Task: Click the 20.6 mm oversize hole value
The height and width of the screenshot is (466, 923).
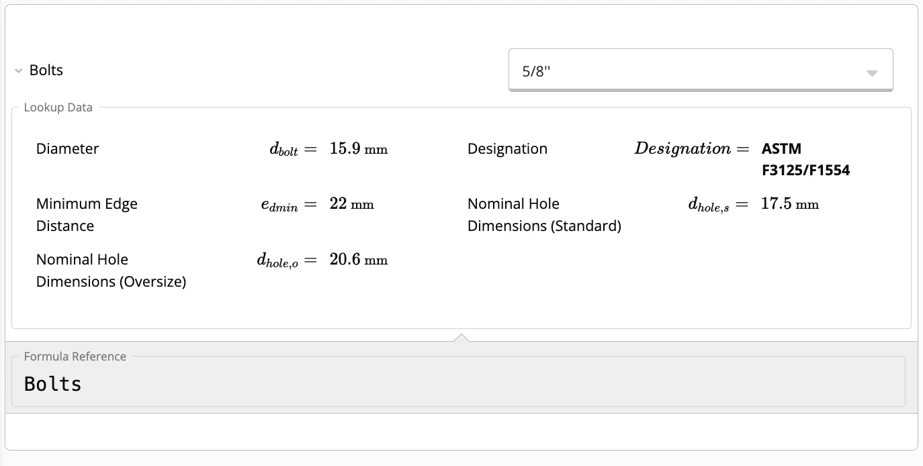Action: 359,260
